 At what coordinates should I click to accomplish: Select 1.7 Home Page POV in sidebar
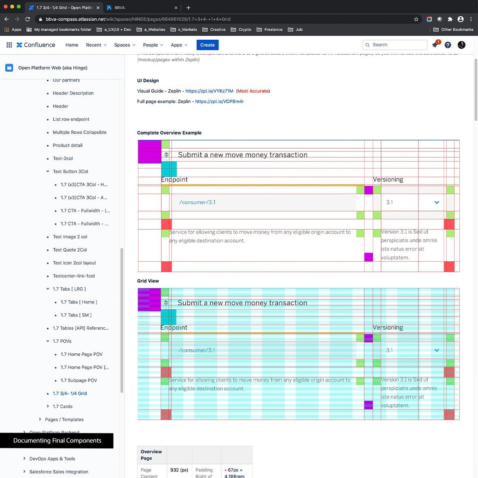click(81, 354)
